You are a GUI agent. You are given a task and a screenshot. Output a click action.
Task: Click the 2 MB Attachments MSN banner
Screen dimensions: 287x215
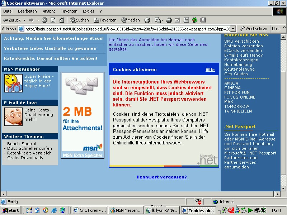click(x=83, y=115)
